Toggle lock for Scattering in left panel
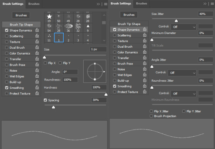This screenshot has width=215, height=149. point(37,36)
